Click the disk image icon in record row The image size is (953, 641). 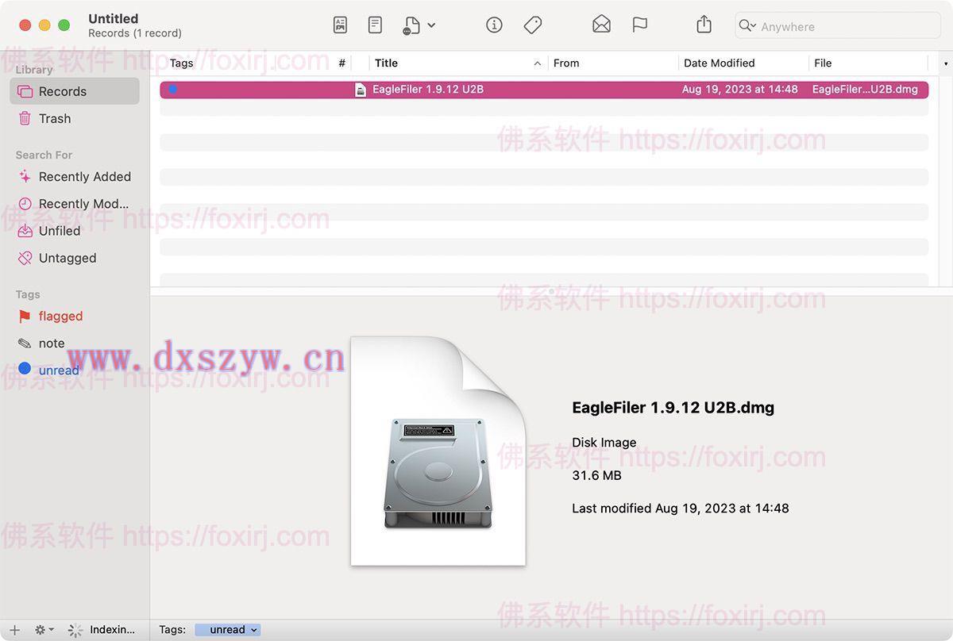(361, 90)
